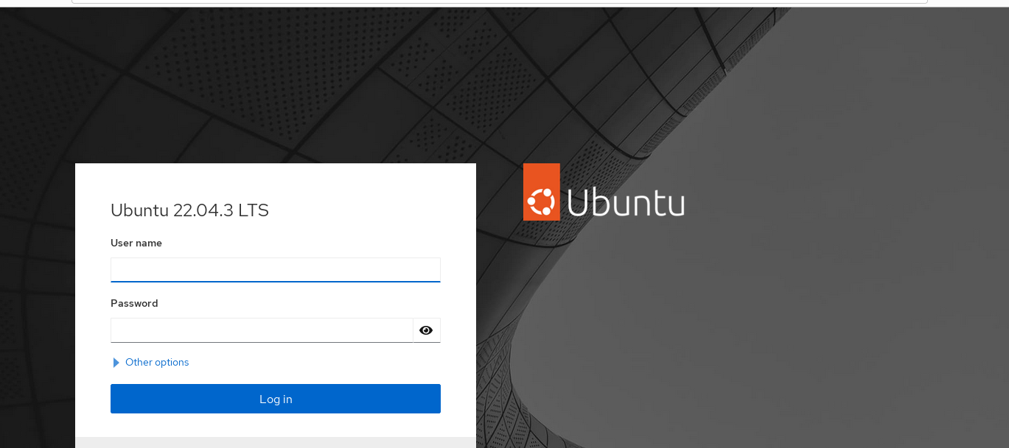Screen dimensions: 1009x448
Task: Click the User name field label
Action: (x=136, y=243)
